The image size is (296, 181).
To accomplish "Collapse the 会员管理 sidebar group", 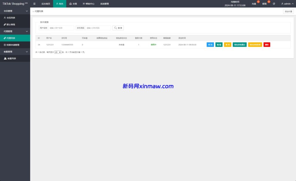I will tap(15, 11).
